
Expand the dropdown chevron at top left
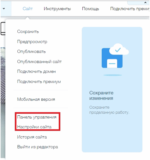[4, 9]
